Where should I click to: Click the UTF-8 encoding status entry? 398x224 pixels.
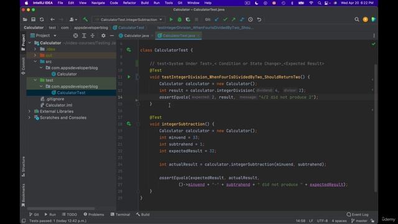[x=322, y=221]
